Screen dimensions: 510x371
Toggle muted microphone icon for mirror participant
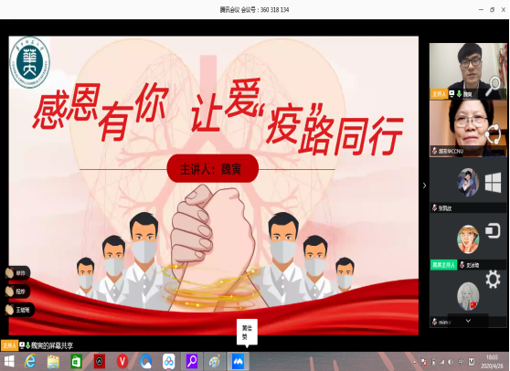pos(434,322)
